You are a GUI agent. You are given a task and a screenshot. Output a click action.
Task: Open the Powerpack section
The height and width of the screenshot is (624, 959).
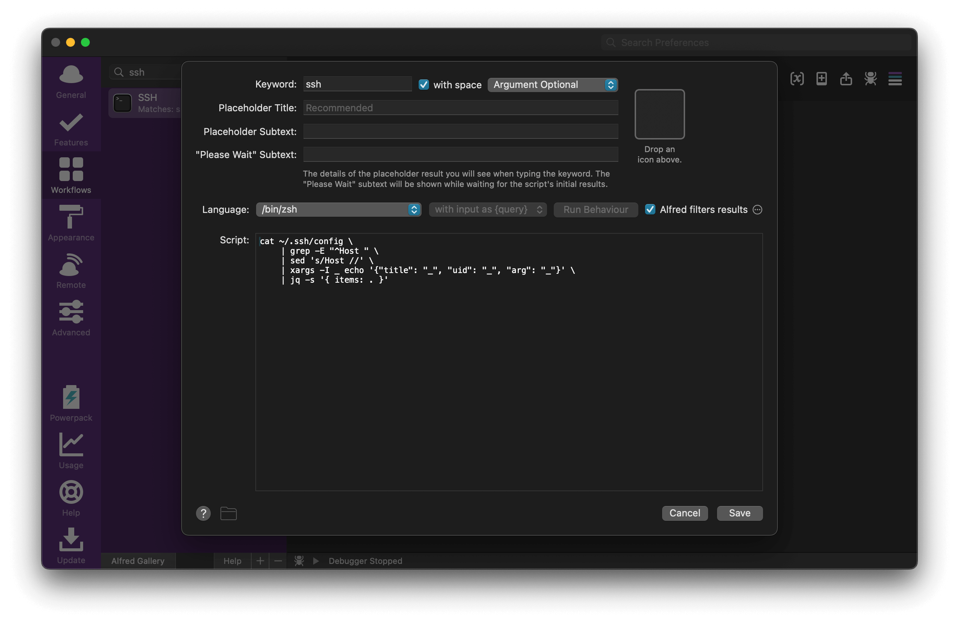coord(71,403)
